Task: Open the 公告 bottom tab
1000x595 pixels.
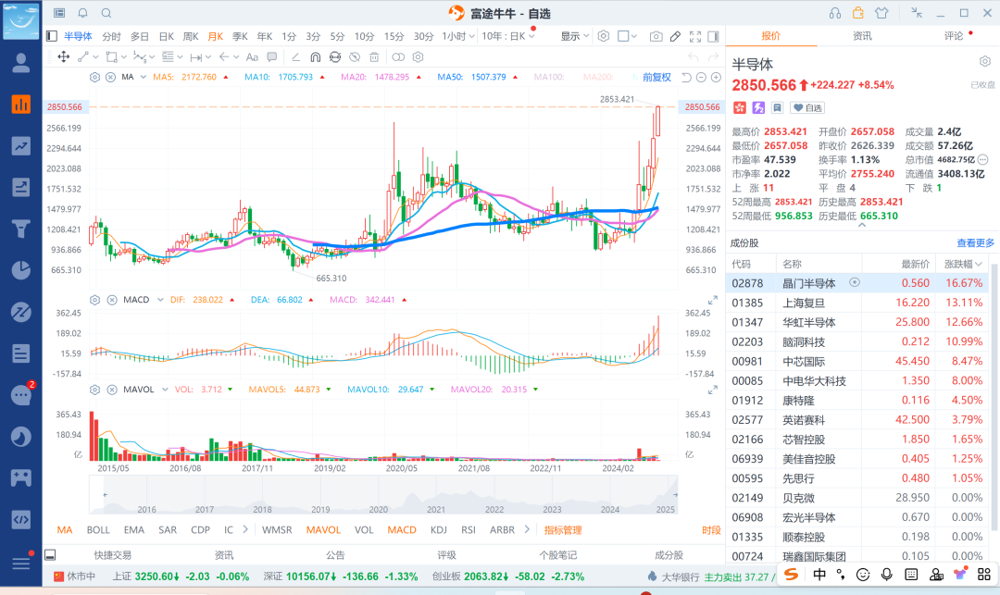Action: click(335, 555)
